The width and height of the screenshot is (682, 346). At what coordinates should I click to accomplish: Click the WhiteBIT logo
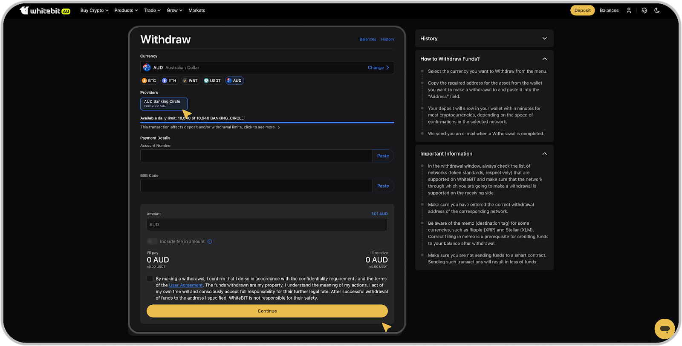click(x=45, y=11)
